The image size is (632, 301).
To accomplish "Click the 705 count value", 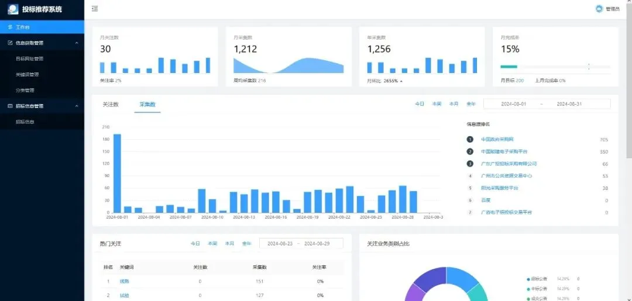I will [604, 140].
